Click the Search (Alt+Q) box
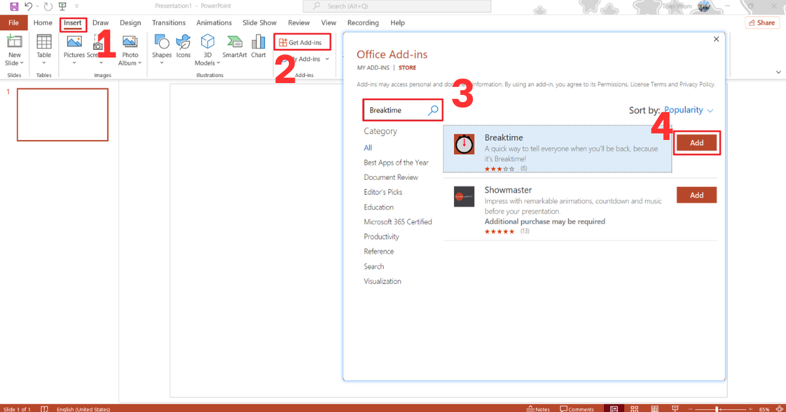The image size is (786, 412). (397, 6)
